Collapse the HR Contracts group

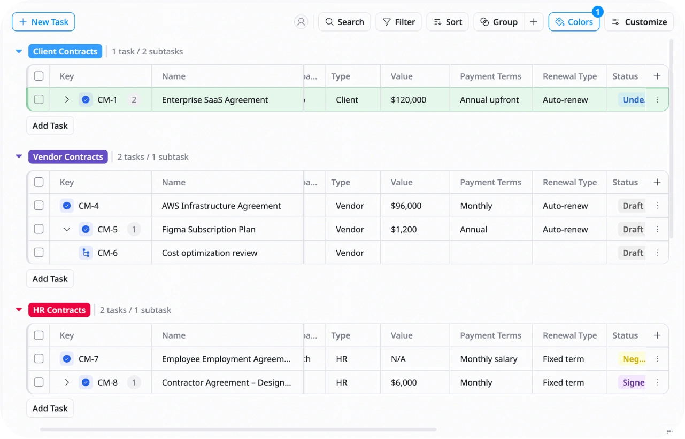19,310
